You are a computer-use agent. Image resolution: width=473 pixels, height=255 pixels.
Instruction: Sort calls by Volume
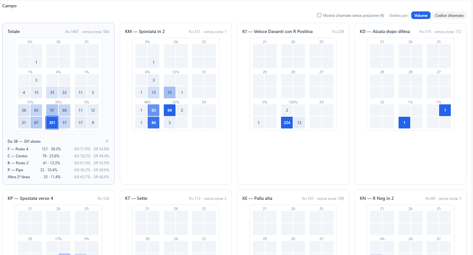421,15
